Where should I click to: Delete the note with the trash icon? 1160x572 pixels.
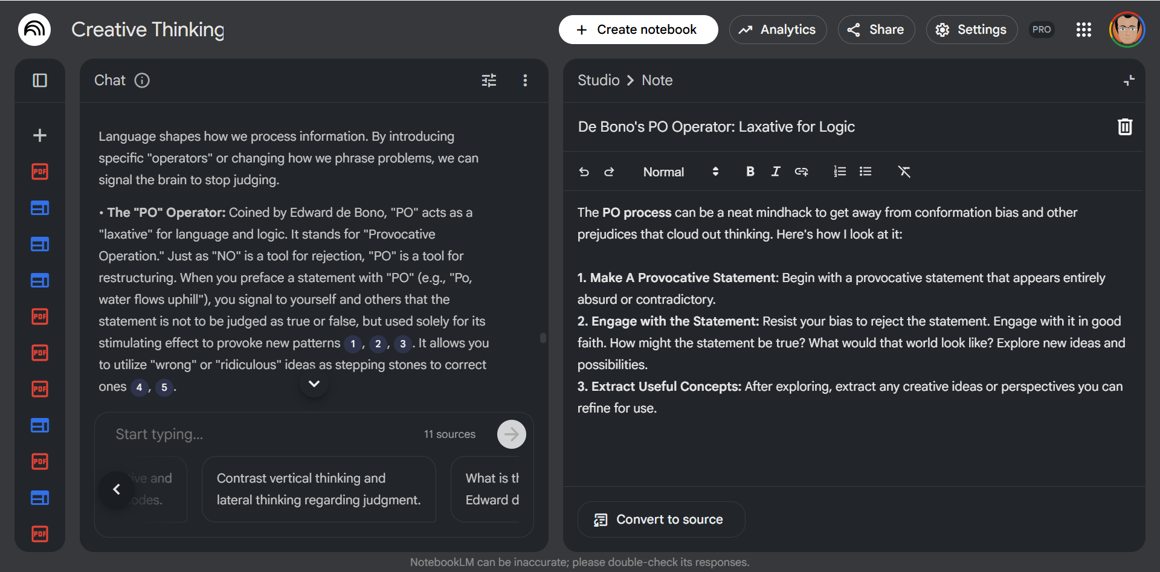[1124, 127]
